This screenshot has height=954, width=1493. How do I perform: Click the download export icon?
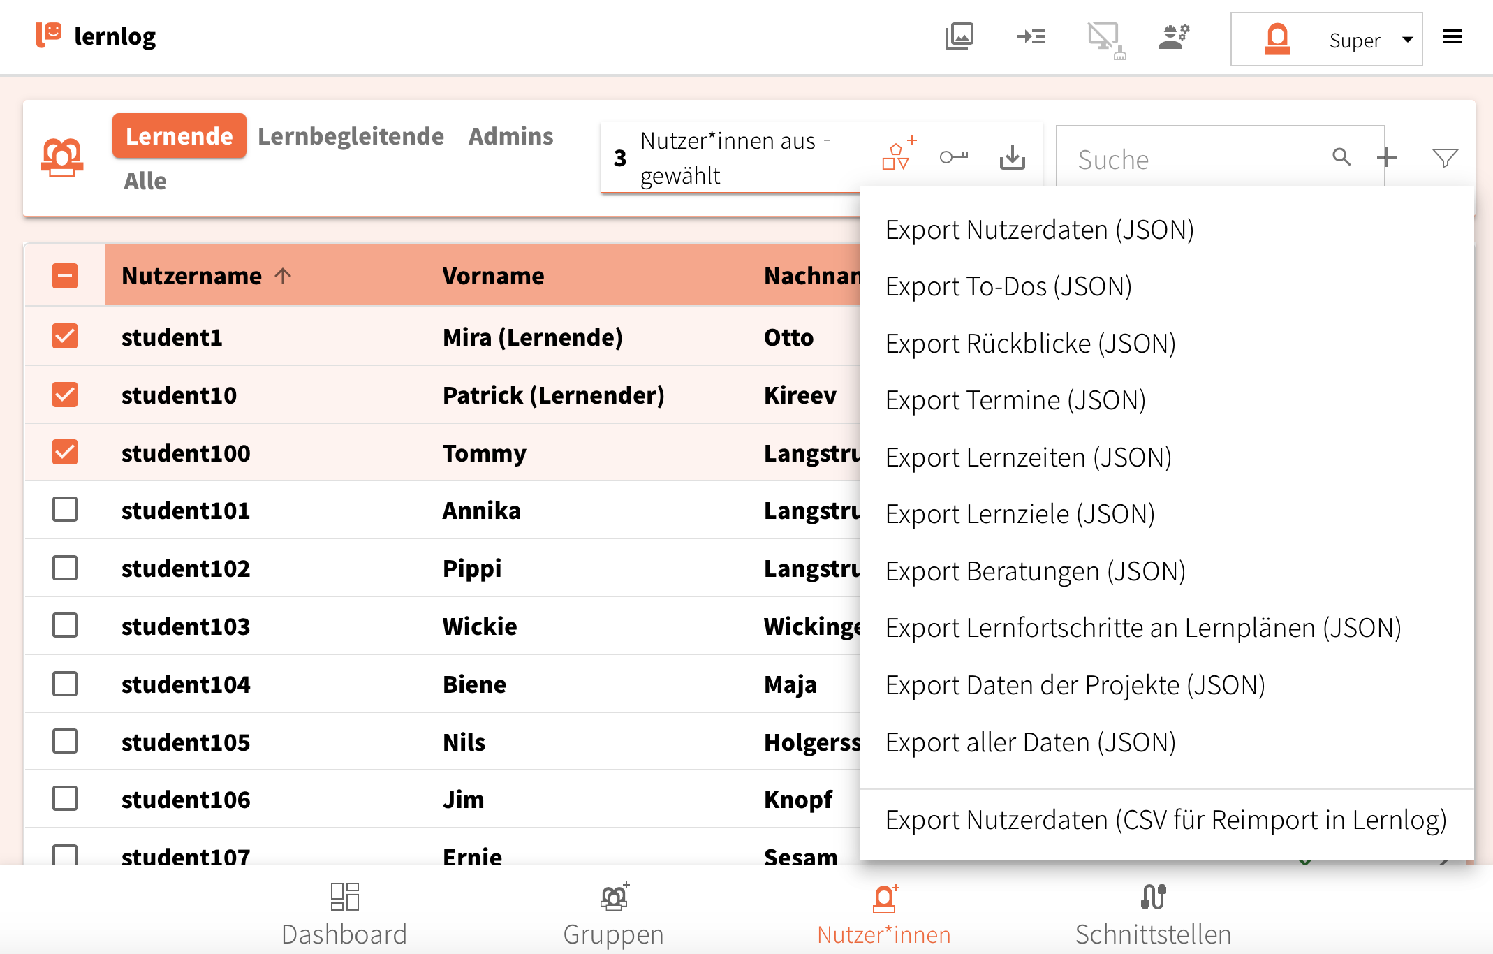point(1013,157)
